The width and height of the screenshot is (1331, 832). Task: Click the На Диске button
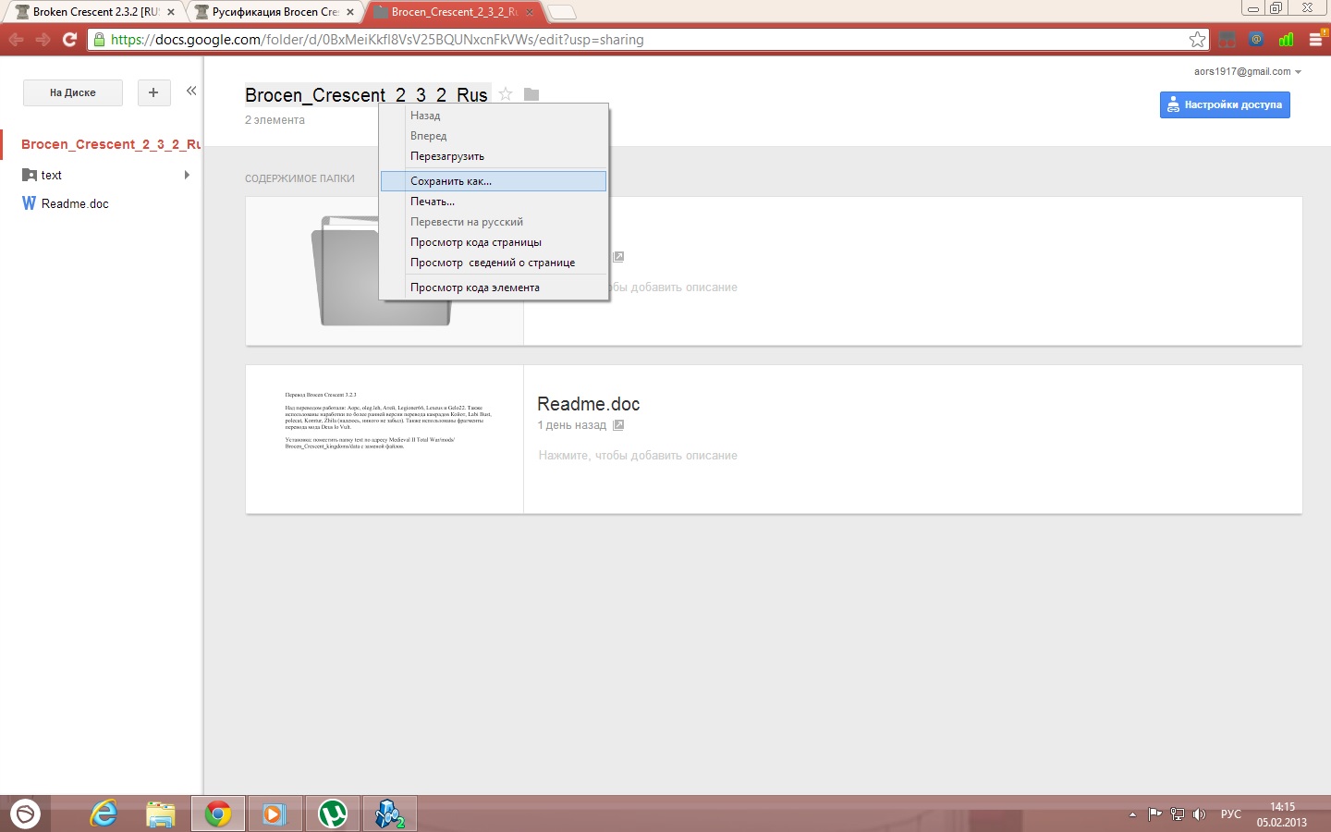tap(73, 92)
